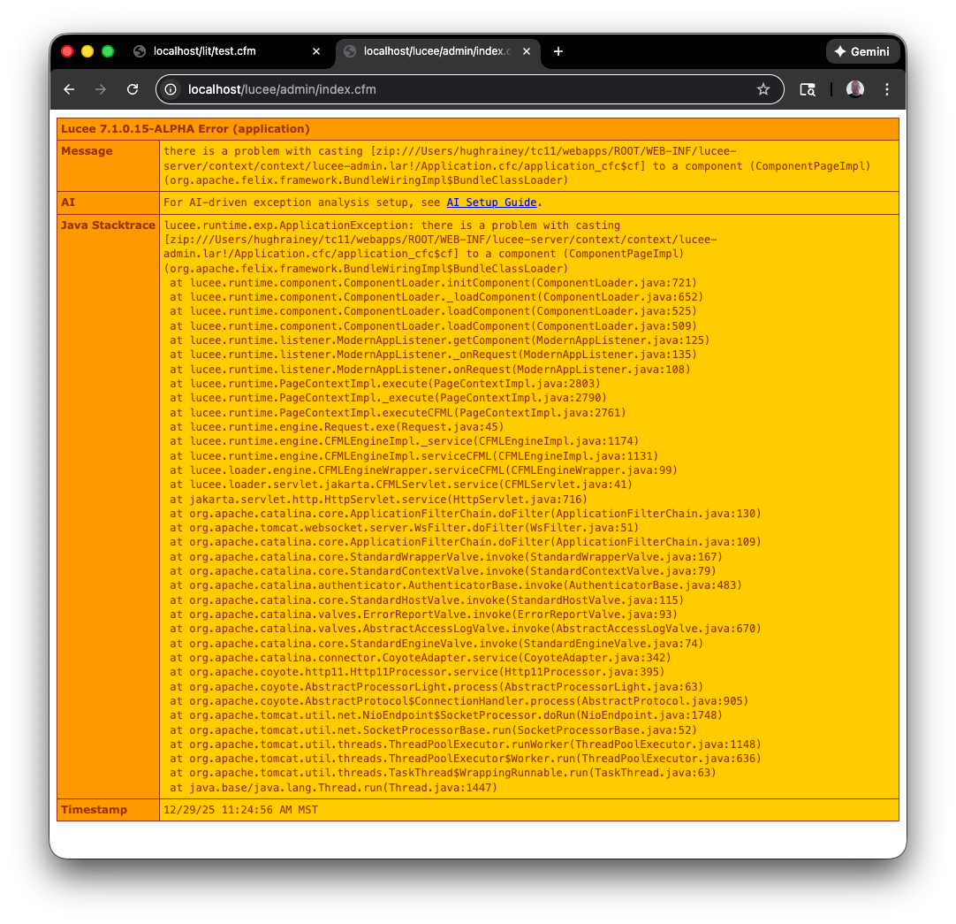Open a new tab with plus button

point(558,51)
